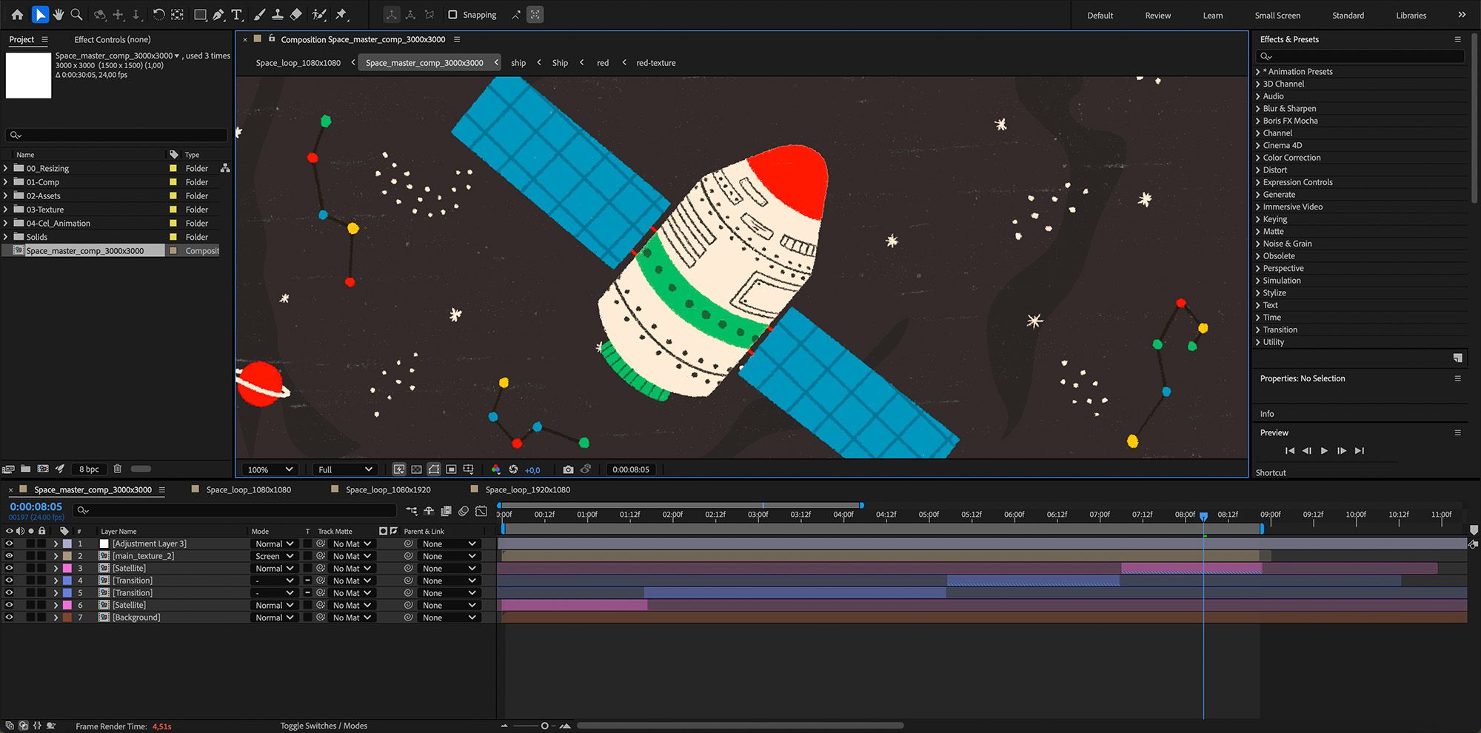Expand the 02-Assets folder
Viewport: 1481px width, 733px height.
tap(6, 195)
